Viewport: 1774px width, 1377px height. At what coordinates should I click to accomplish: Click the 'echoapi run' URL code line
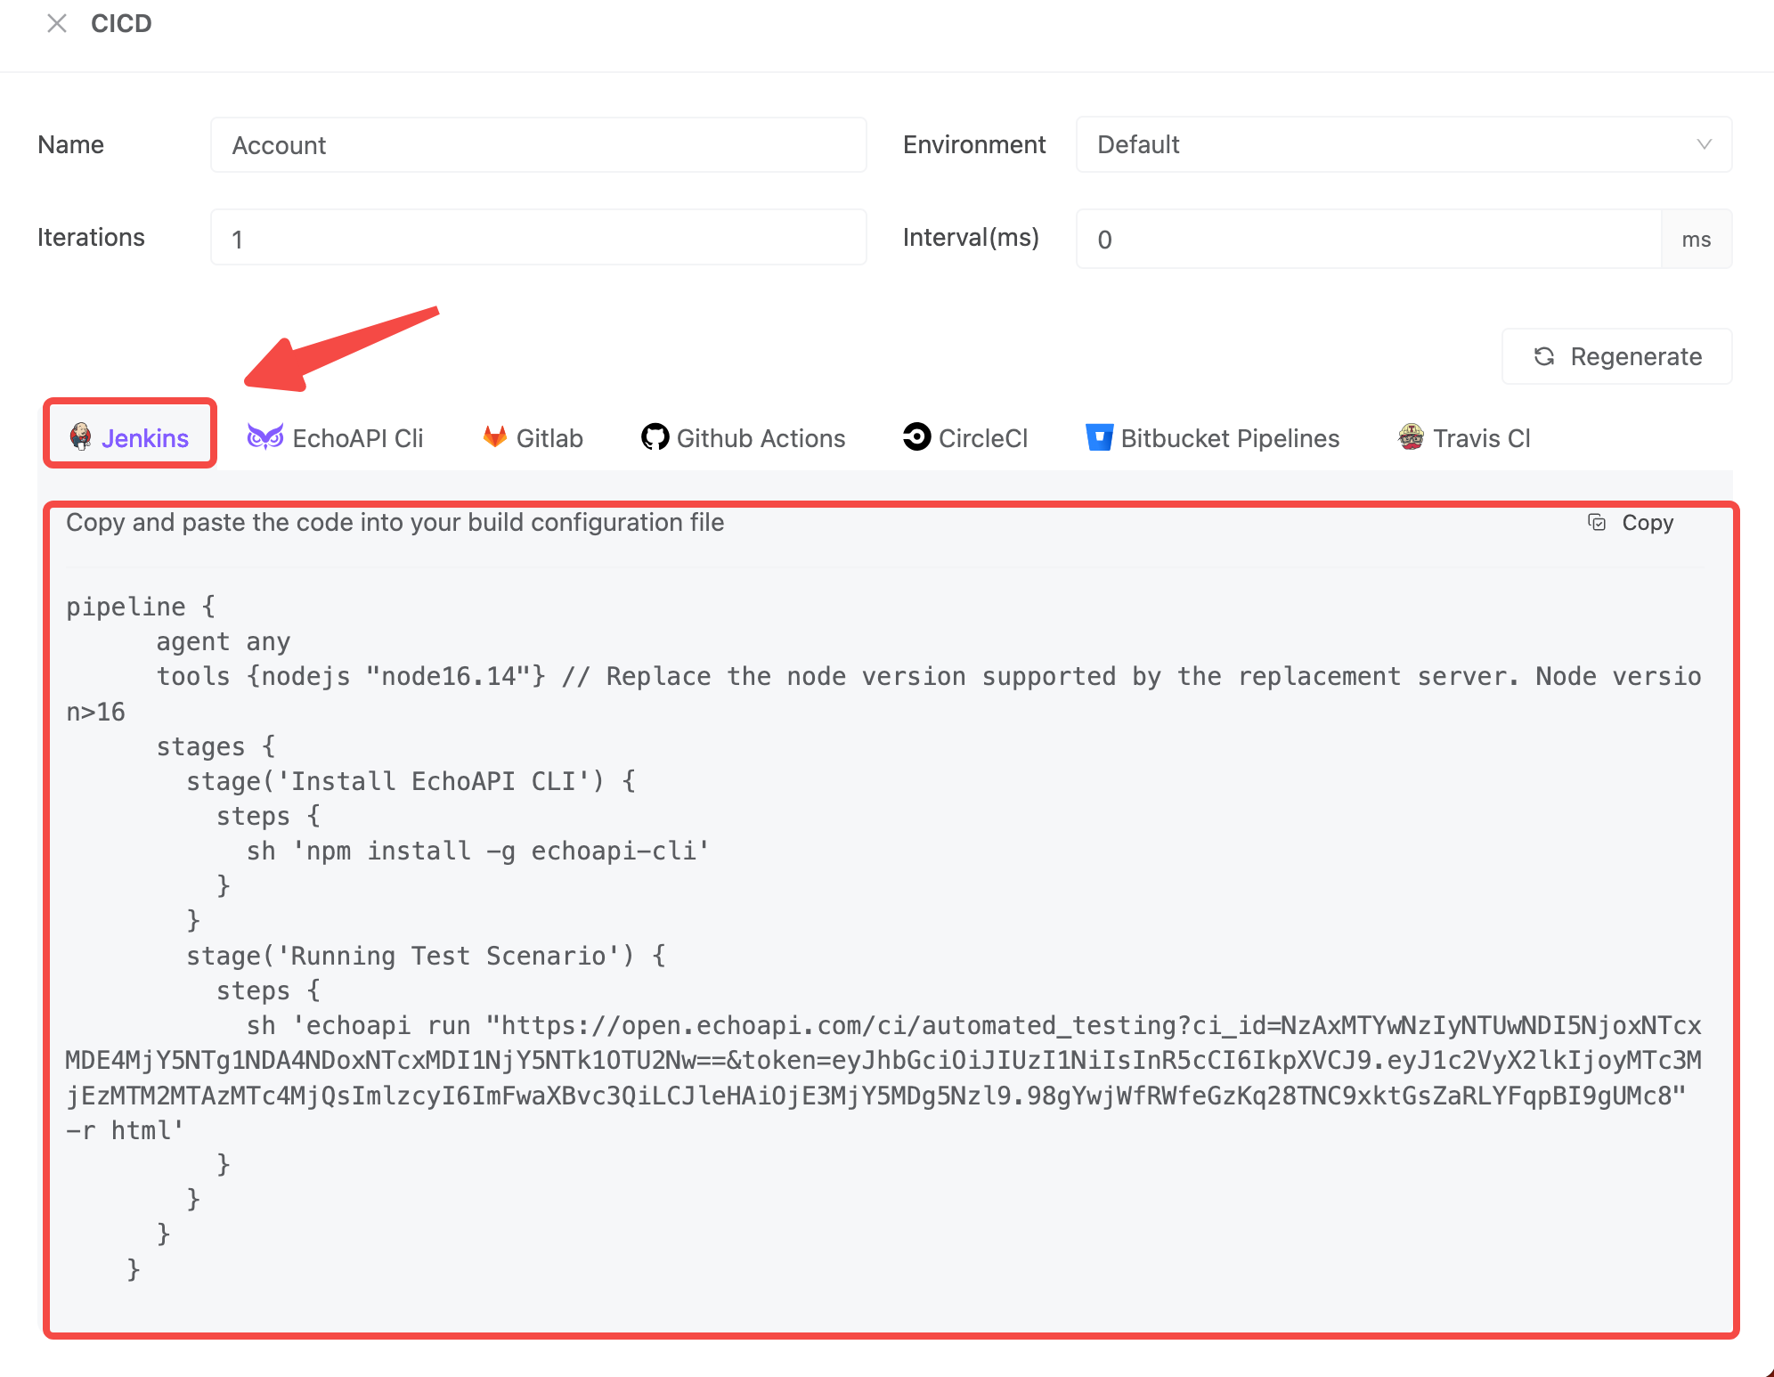(x=883, y=1060)
